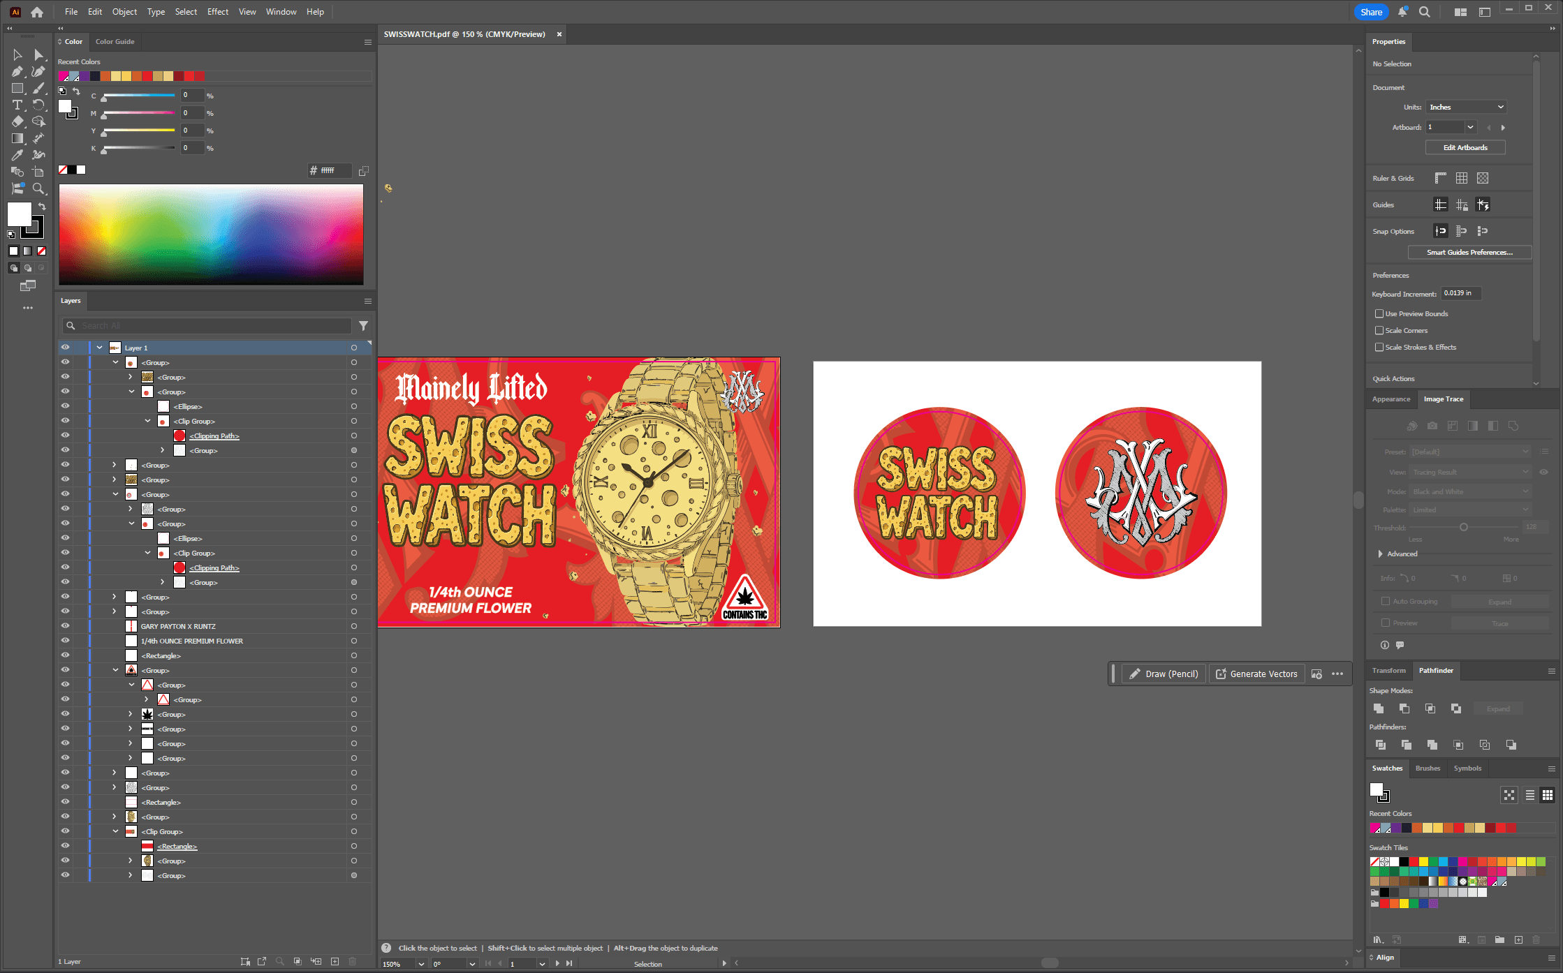Pick a color from the color spectrum
This screenshot has height=973, width=1563.
pos(210,234)
